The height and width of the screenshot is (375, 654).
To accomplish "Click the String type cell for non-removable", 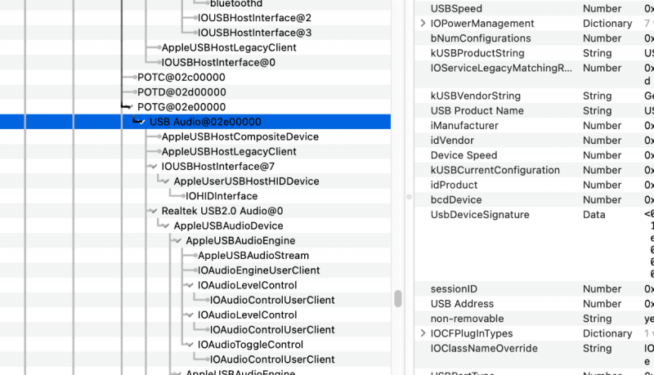I will pyautogui.click(x=598, y=319).
